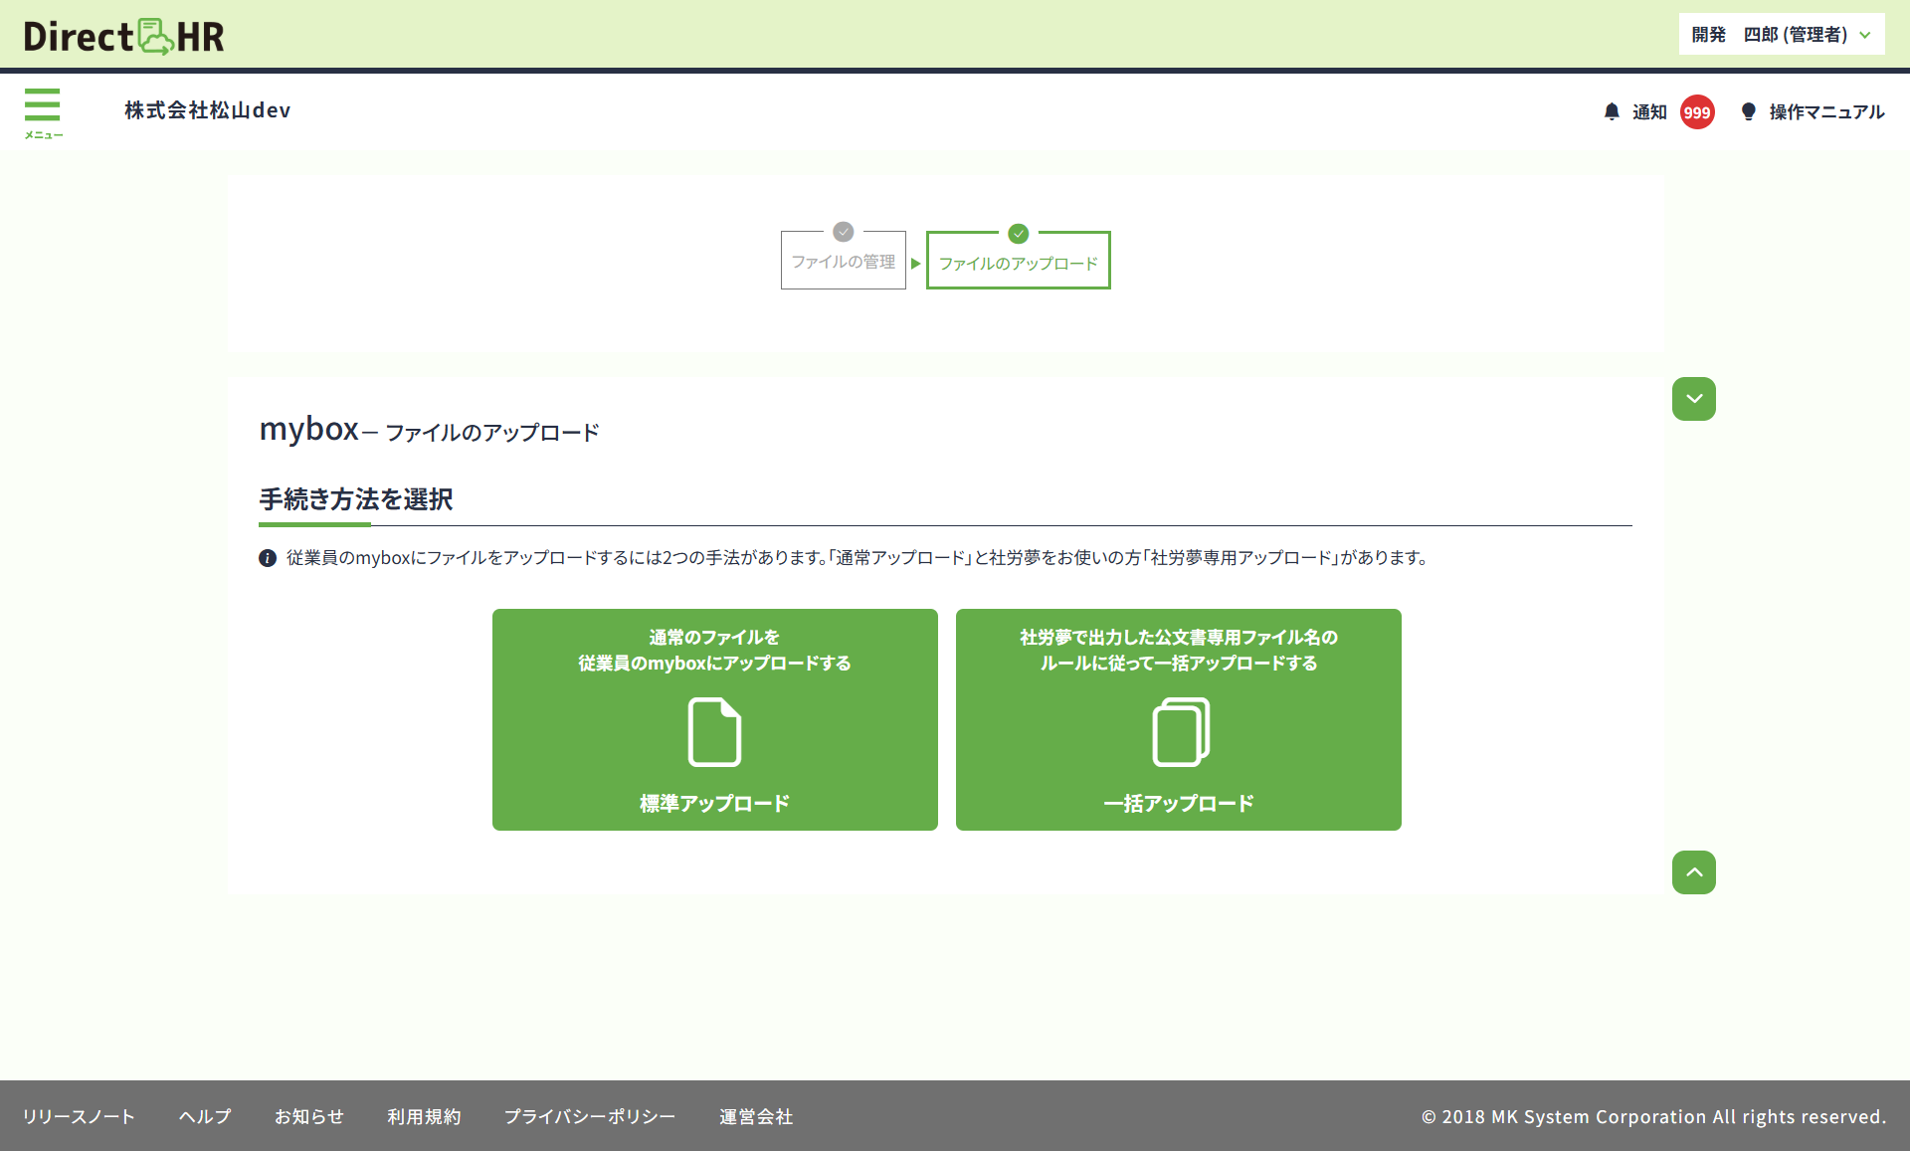
Task: Click the green scroll-down chevron button
Action: click(x=1693, y=399)
